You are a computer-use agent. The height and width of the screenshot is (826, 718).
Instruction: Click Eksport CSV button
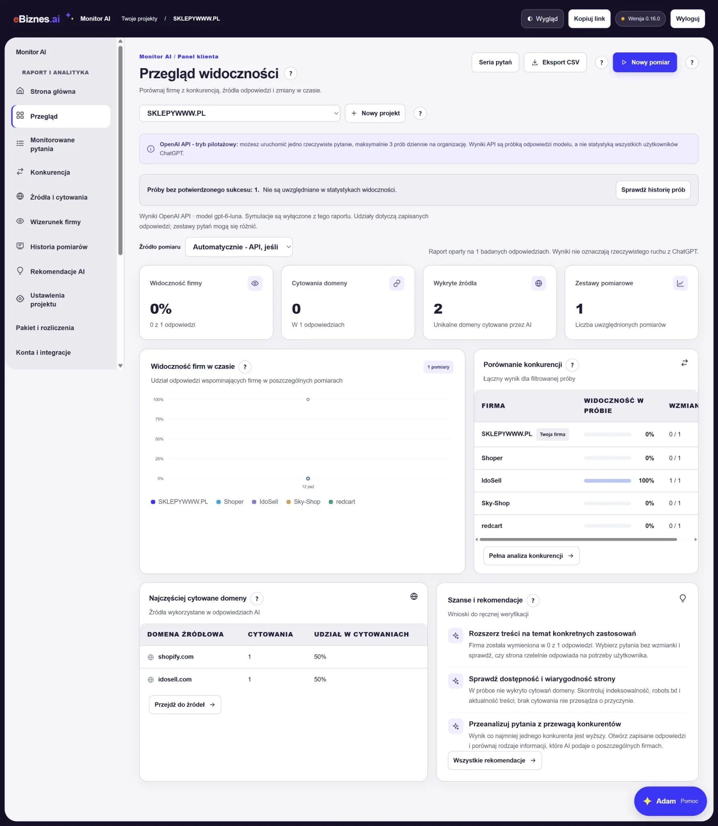coord(555,63)
